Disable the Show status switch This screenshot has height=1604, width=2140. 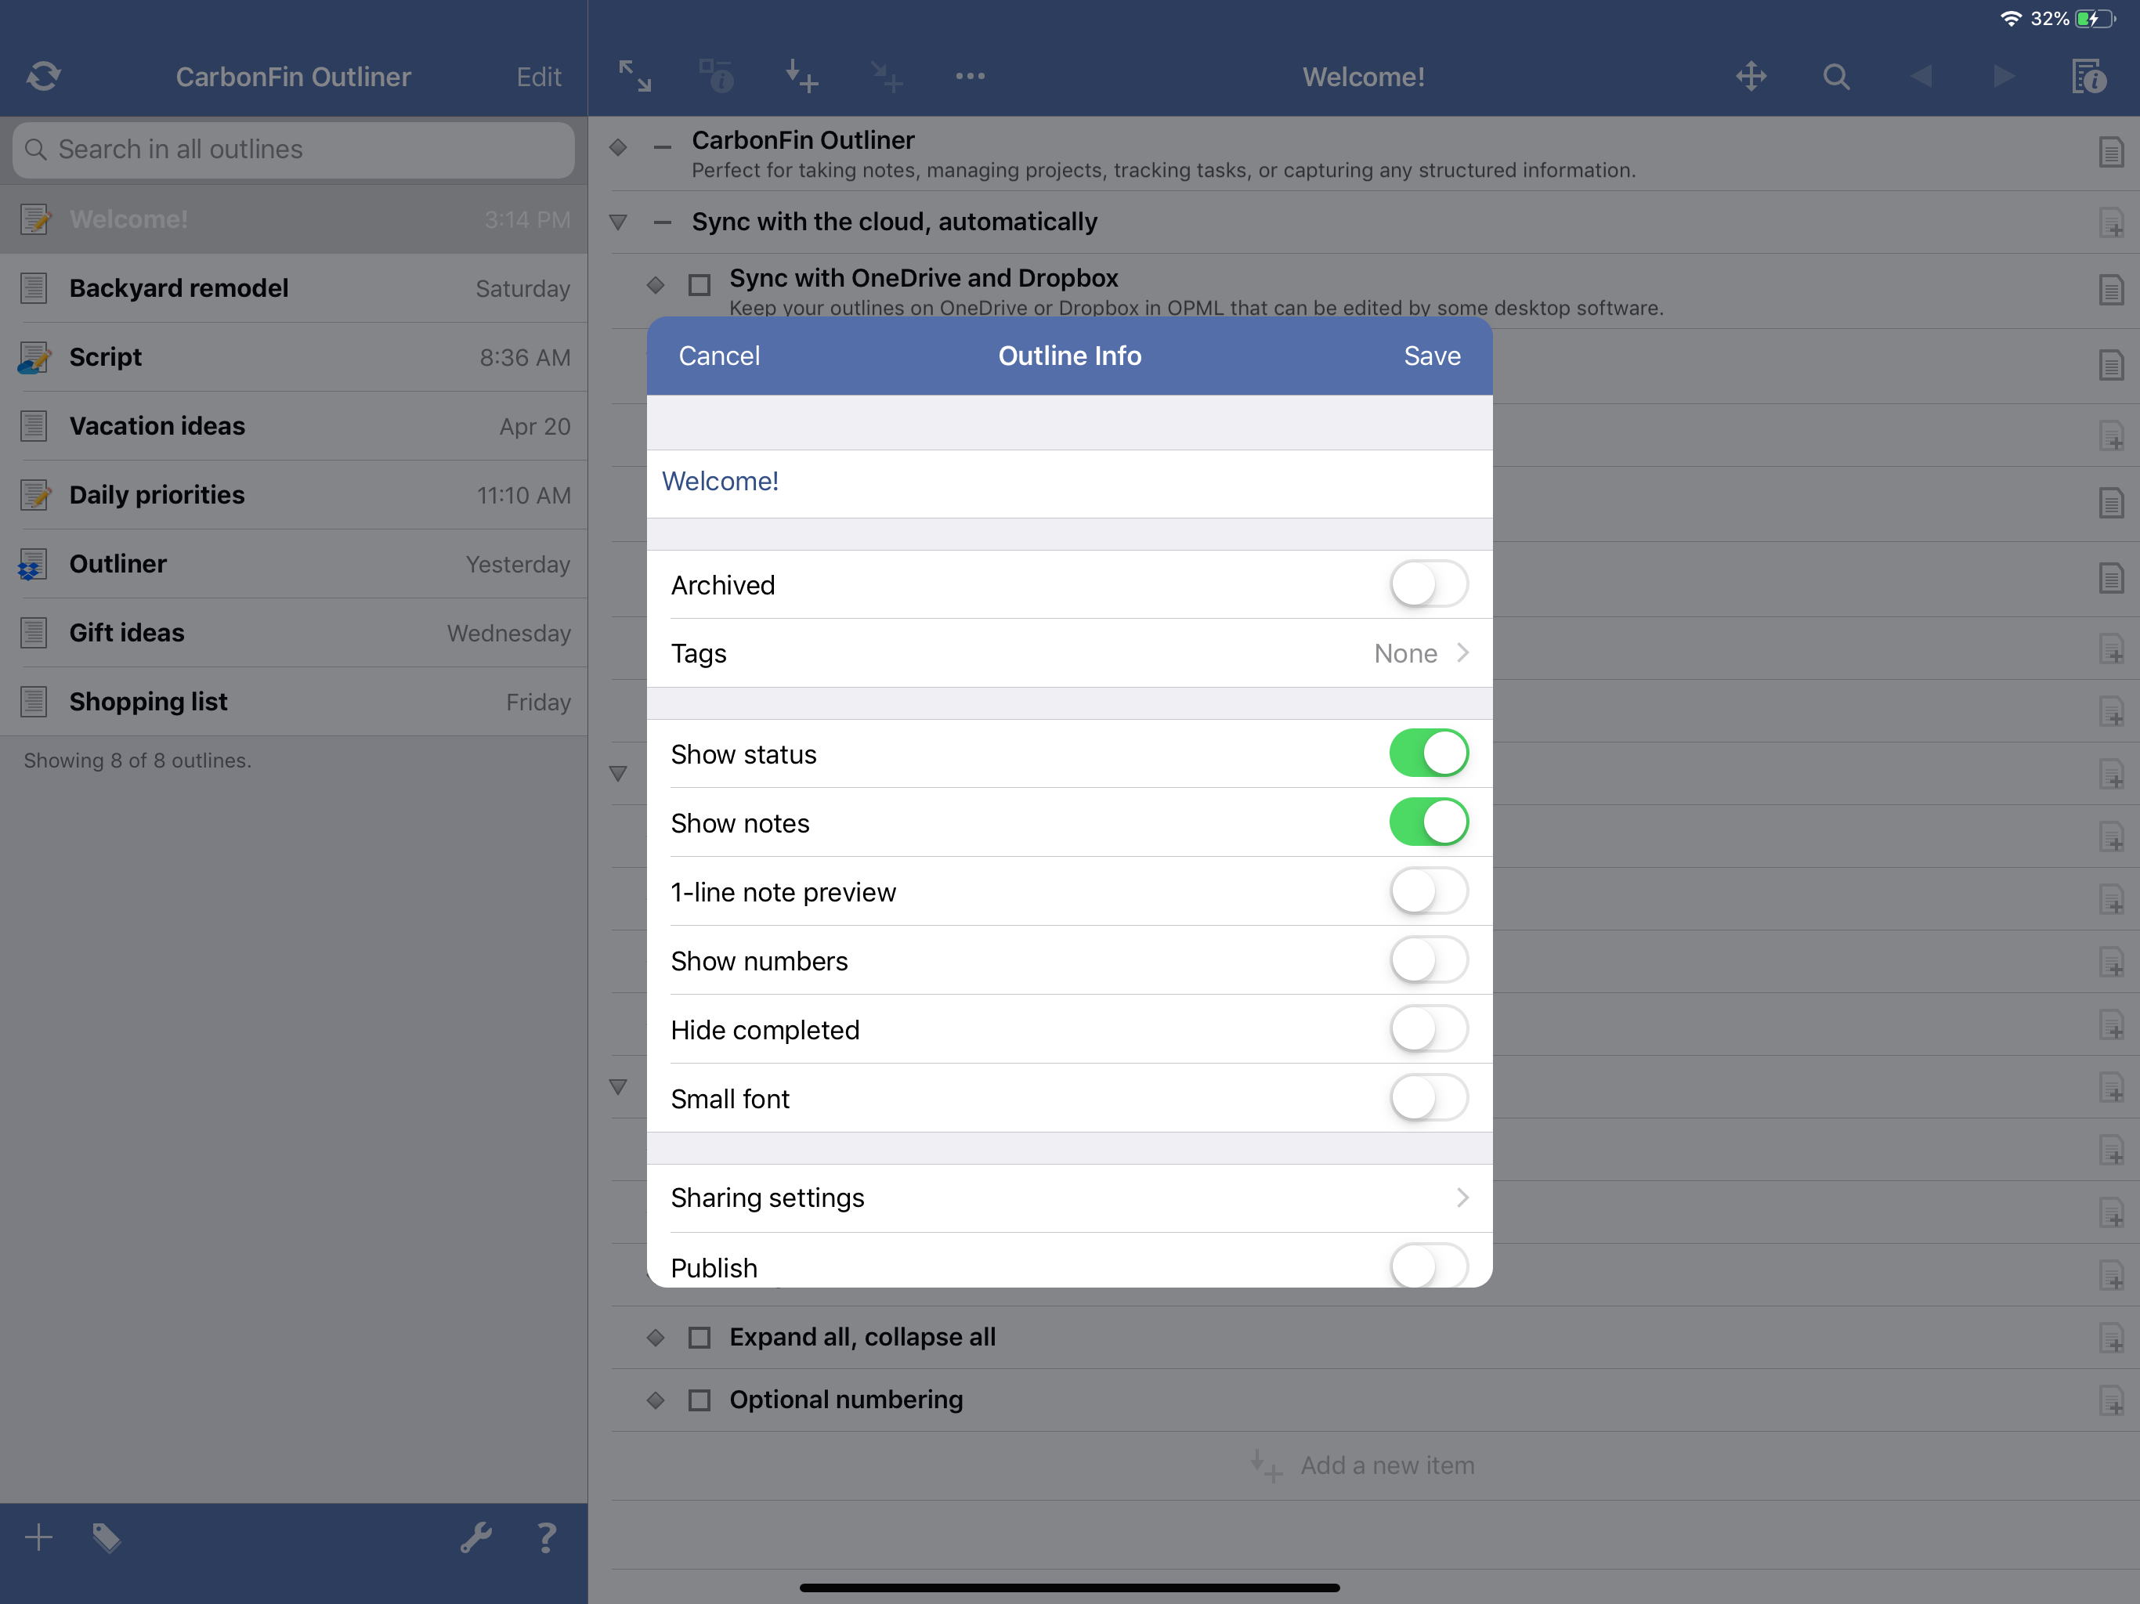(x=1428, y=753)
